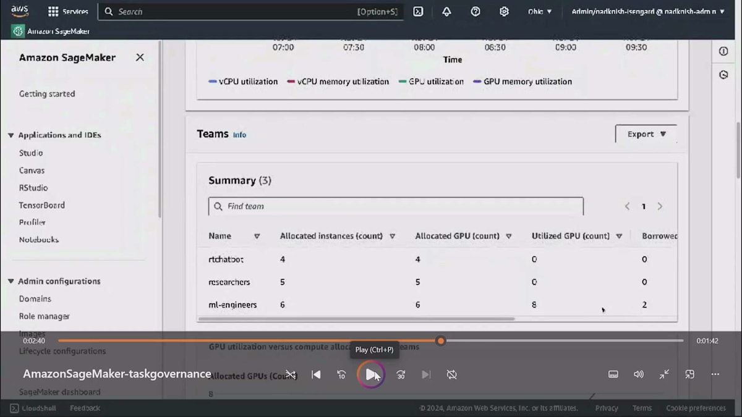
Task: Open the AWS help menu
Action: (475, 12)
